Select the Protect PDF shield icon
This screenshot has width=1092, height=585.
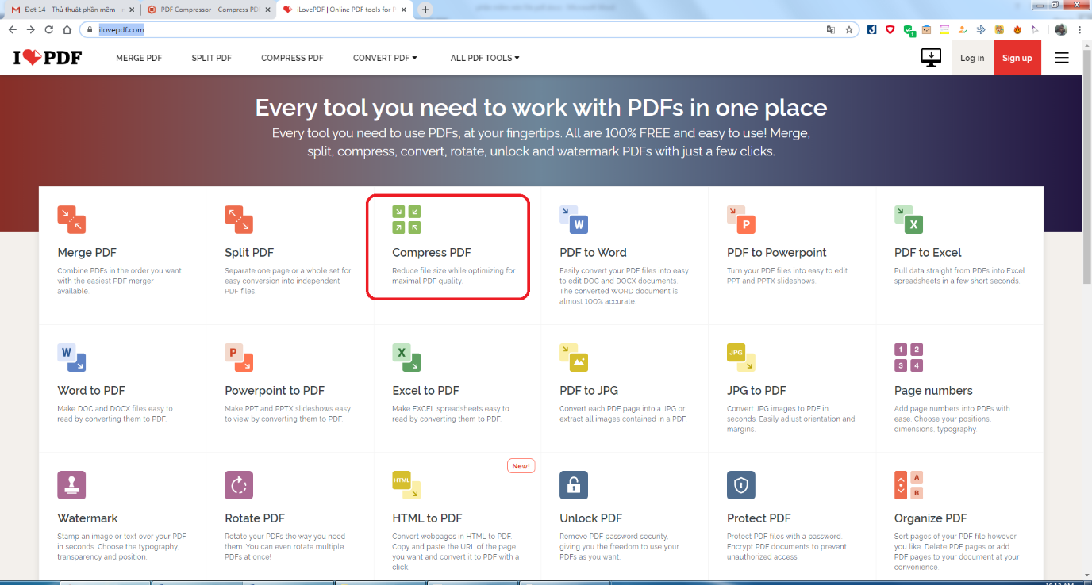click(741, 485)
